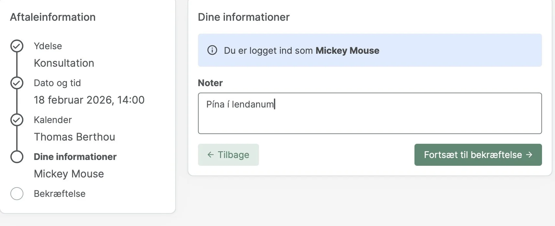Select the Dato og tid step label
Image resolution: width=555 pixels, height=226 pixels.
(x=57, y=83)
